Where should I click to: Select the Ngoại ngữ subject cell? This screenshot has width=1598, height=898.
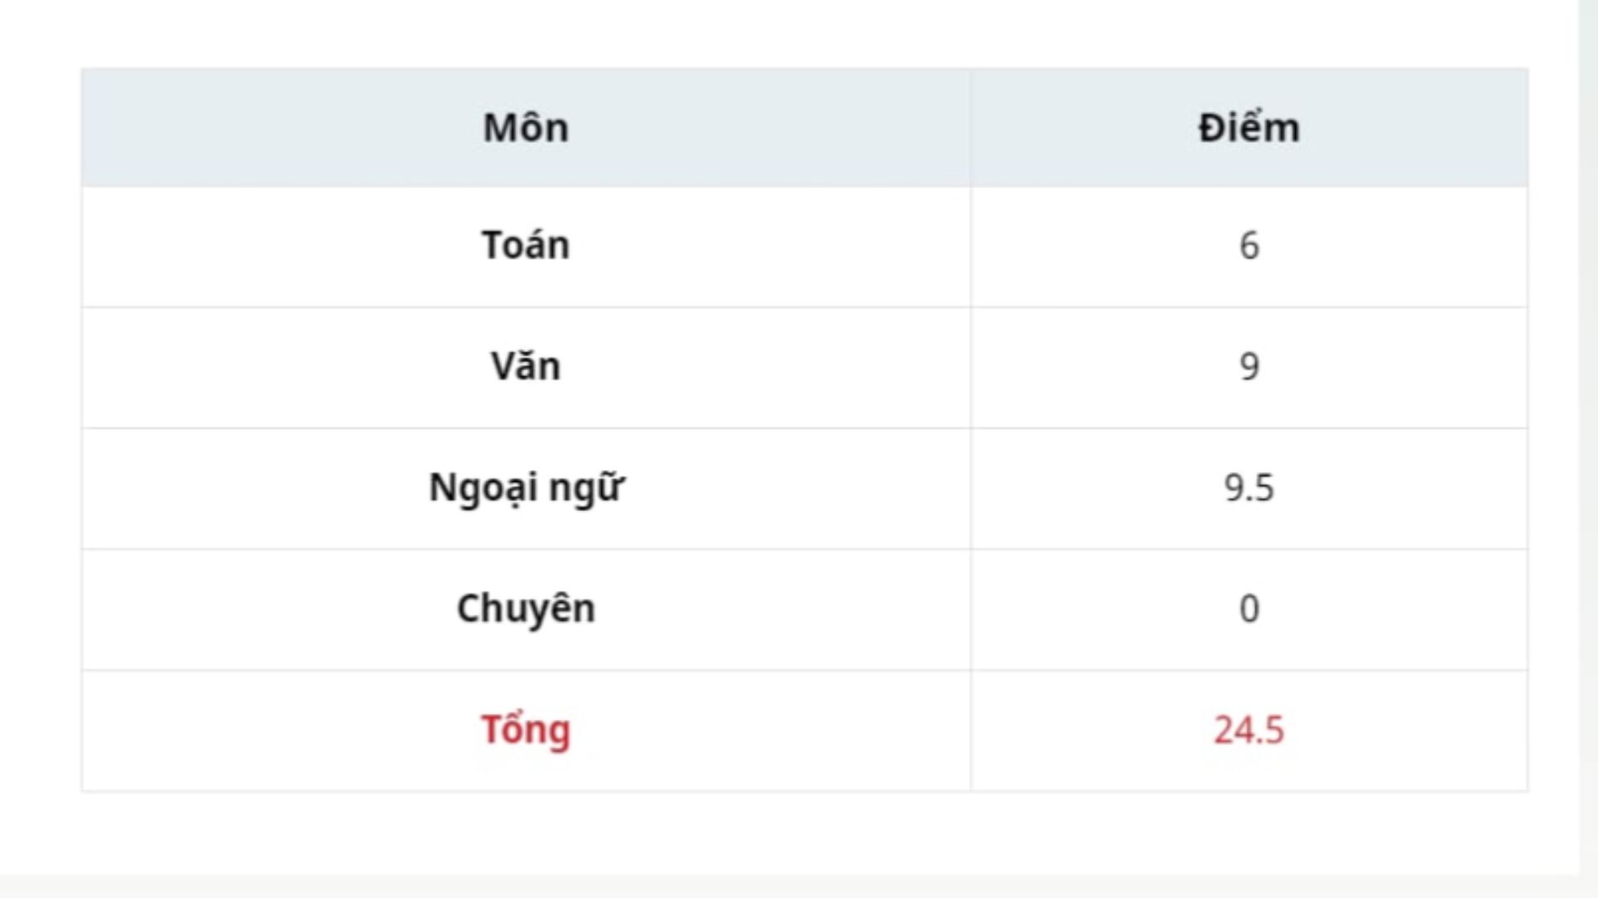pos(525,488)
